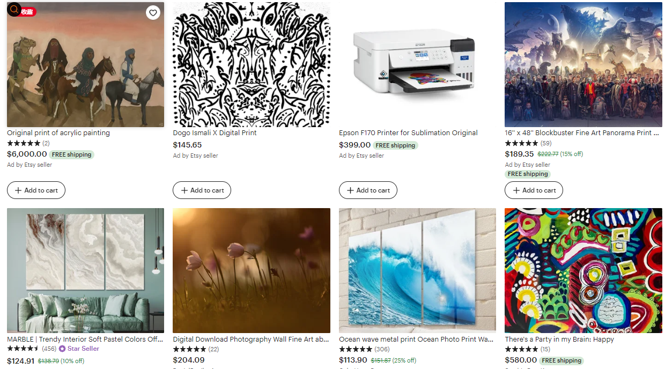Open the colorful Party in my Brain painting
The width and height of the screenshot is (665, 369).
[583, 270]
